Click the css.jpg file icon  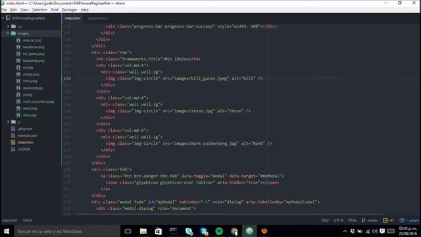coord(18,67)
